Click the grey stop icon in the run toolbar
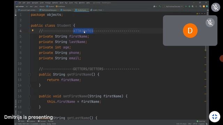223x125 pixels. [x=196, y=6]
